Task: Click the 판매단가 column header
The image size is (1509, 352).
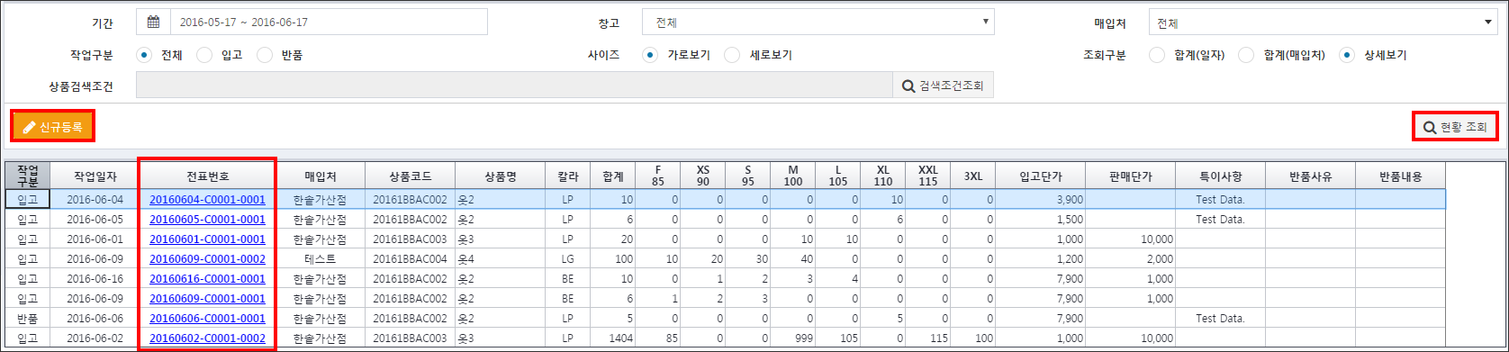Action: (1130, 176)
